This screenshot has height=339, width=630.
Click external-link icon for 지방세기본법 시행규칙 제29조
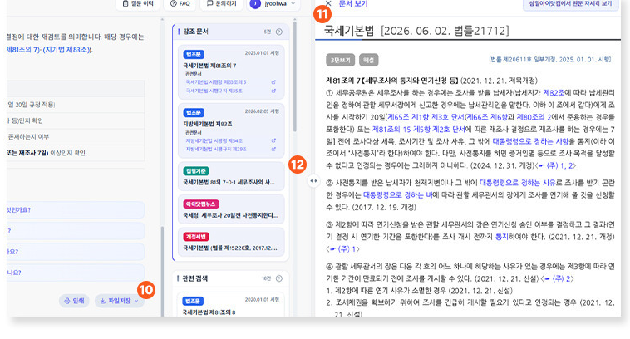point(273,149)
